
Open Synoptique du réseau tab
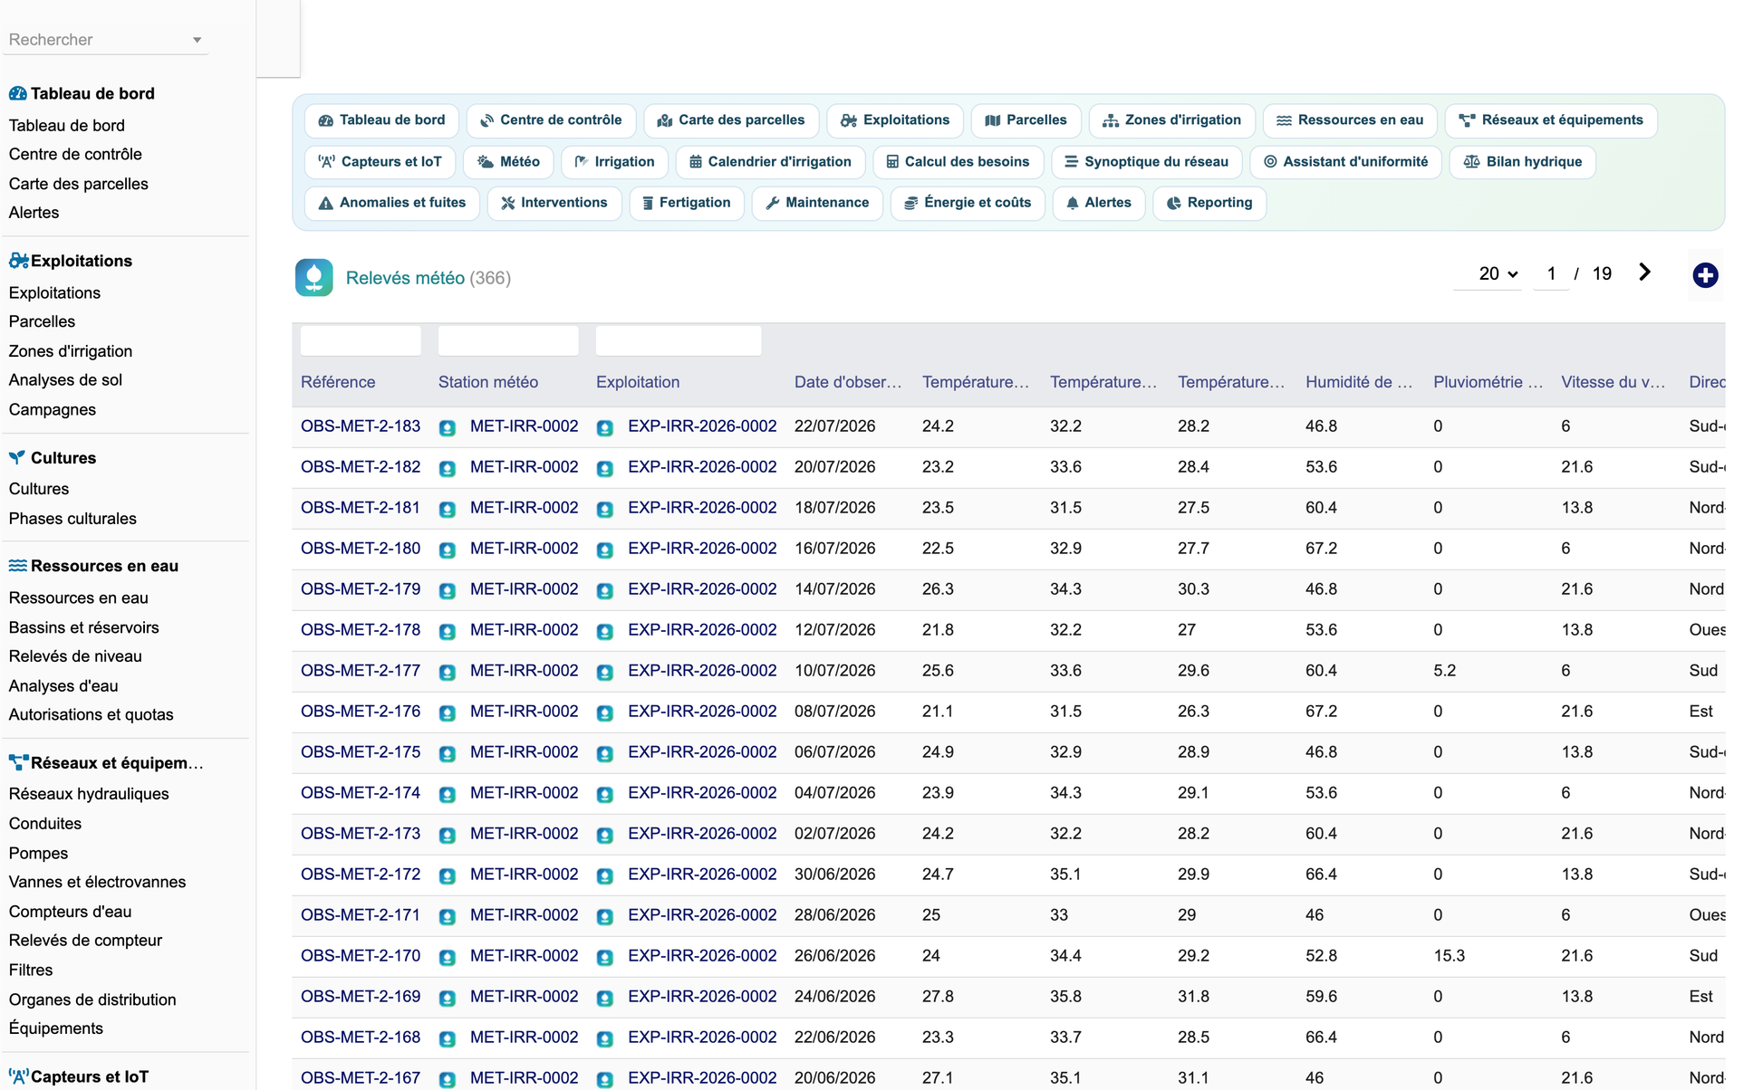pyautogui.click(x=1147, y=162)
